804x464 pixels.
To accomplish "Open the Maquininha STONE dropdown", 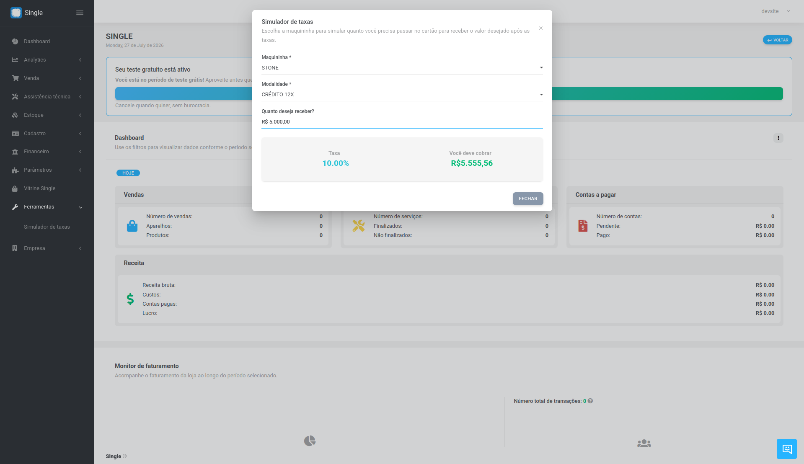I will click(402, 68).
